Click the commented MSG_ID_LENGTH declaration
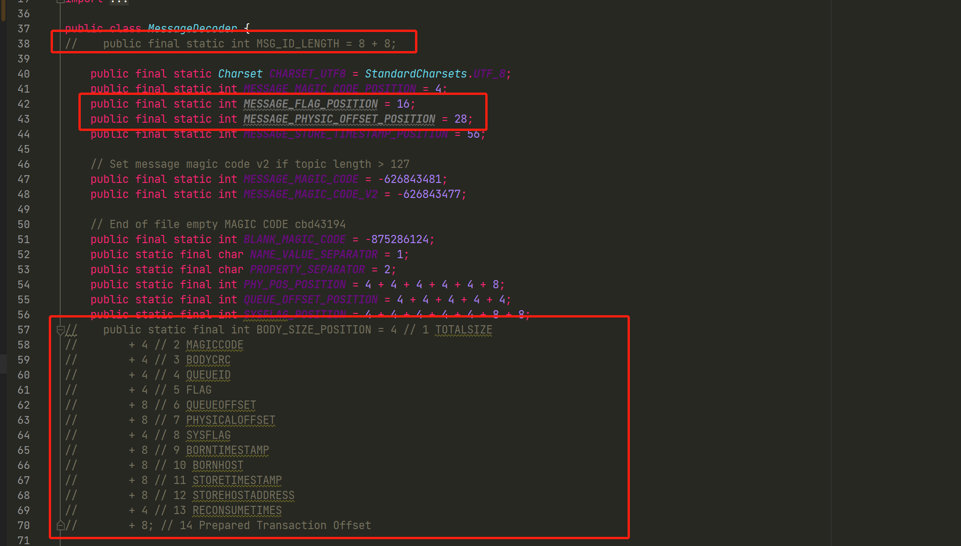Viewport: 961px width, 546px height. click(230, 44)
